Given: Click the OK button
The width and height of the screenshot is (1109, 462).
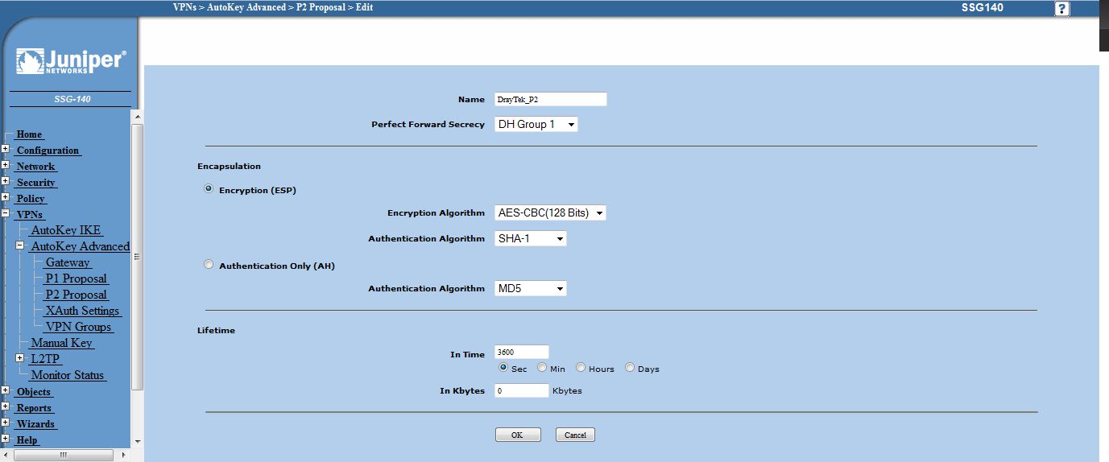Looking at the screenshot, I should click(x=517, y=435).
